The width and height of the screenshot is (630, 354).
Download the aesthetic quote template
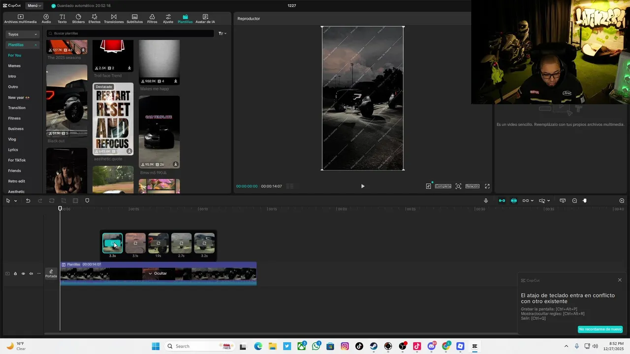click(x=129, y=151)
